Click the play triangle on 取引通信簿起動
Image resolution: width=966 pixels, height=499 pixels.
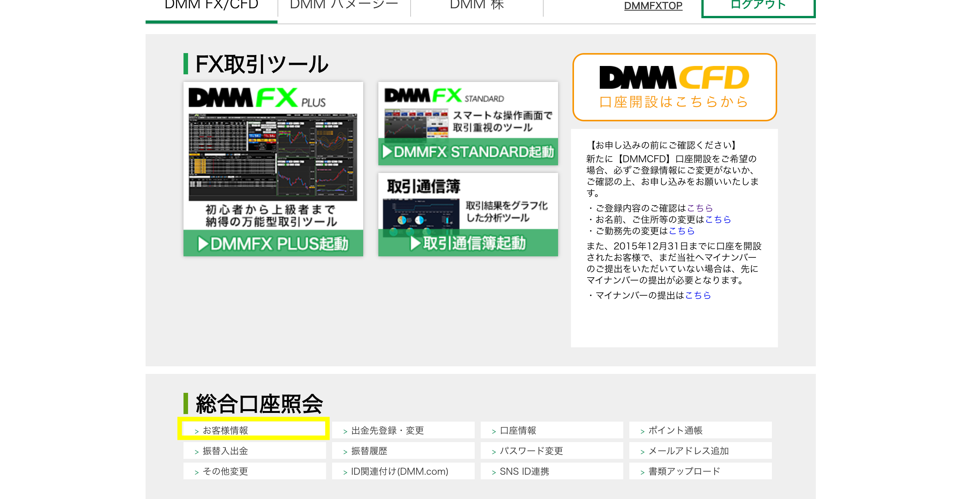(x=416, y=243)
